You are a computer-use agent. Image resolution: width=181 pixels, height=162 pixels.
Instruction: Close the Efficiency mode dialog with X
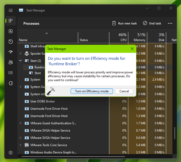point(132,49)
